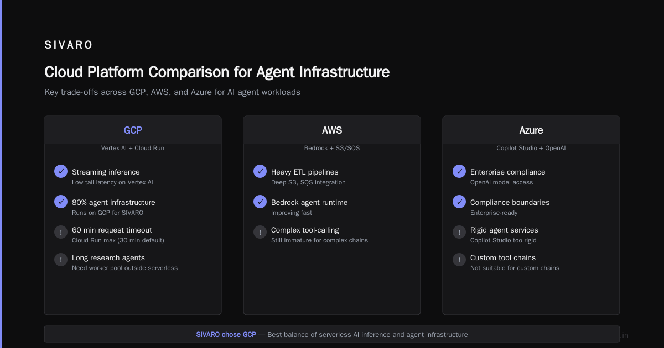The height and width of the screenshot is (348, 664).
Task: Click 'Runs on GCP for SIVARO' text
Action: point(107,213)
